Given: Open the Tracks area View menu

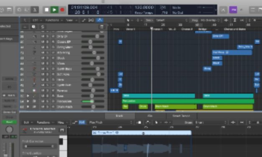Looking at the screenshot, I should (x=71, y=20).
